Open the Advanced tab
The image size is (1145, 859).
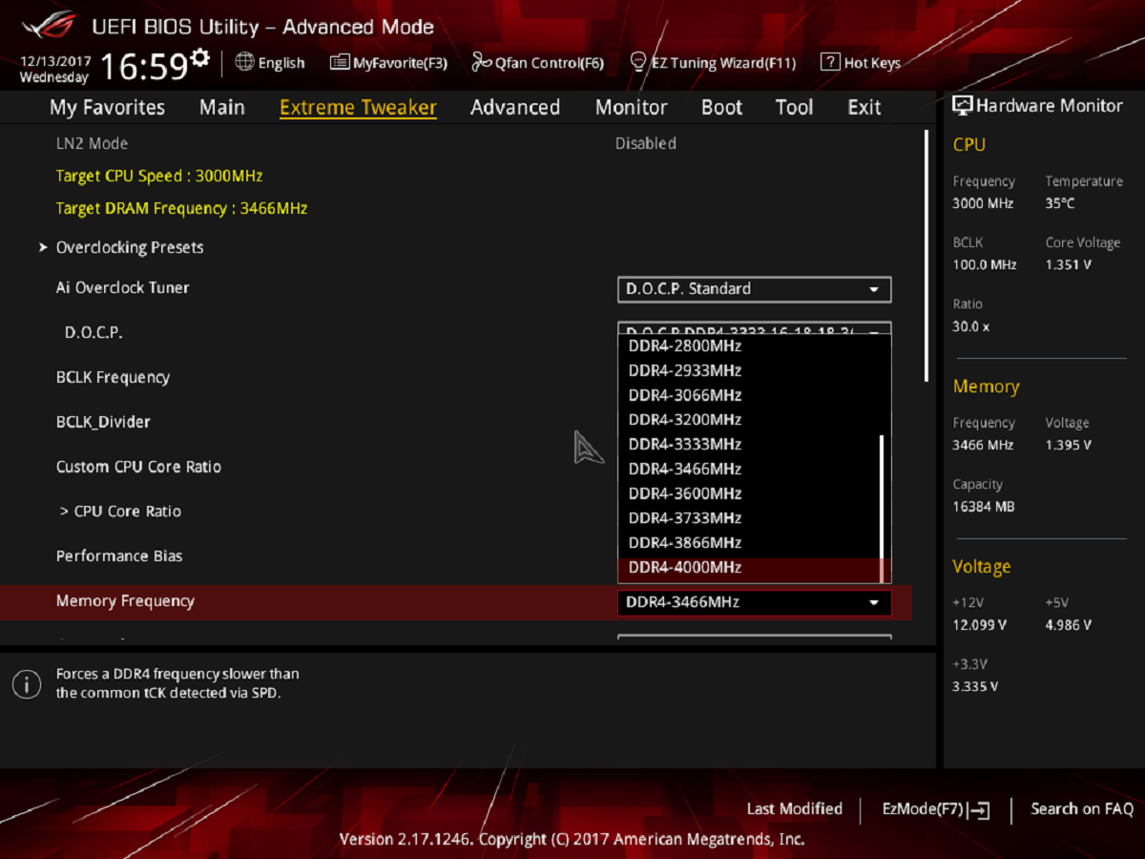coord(515,107)
